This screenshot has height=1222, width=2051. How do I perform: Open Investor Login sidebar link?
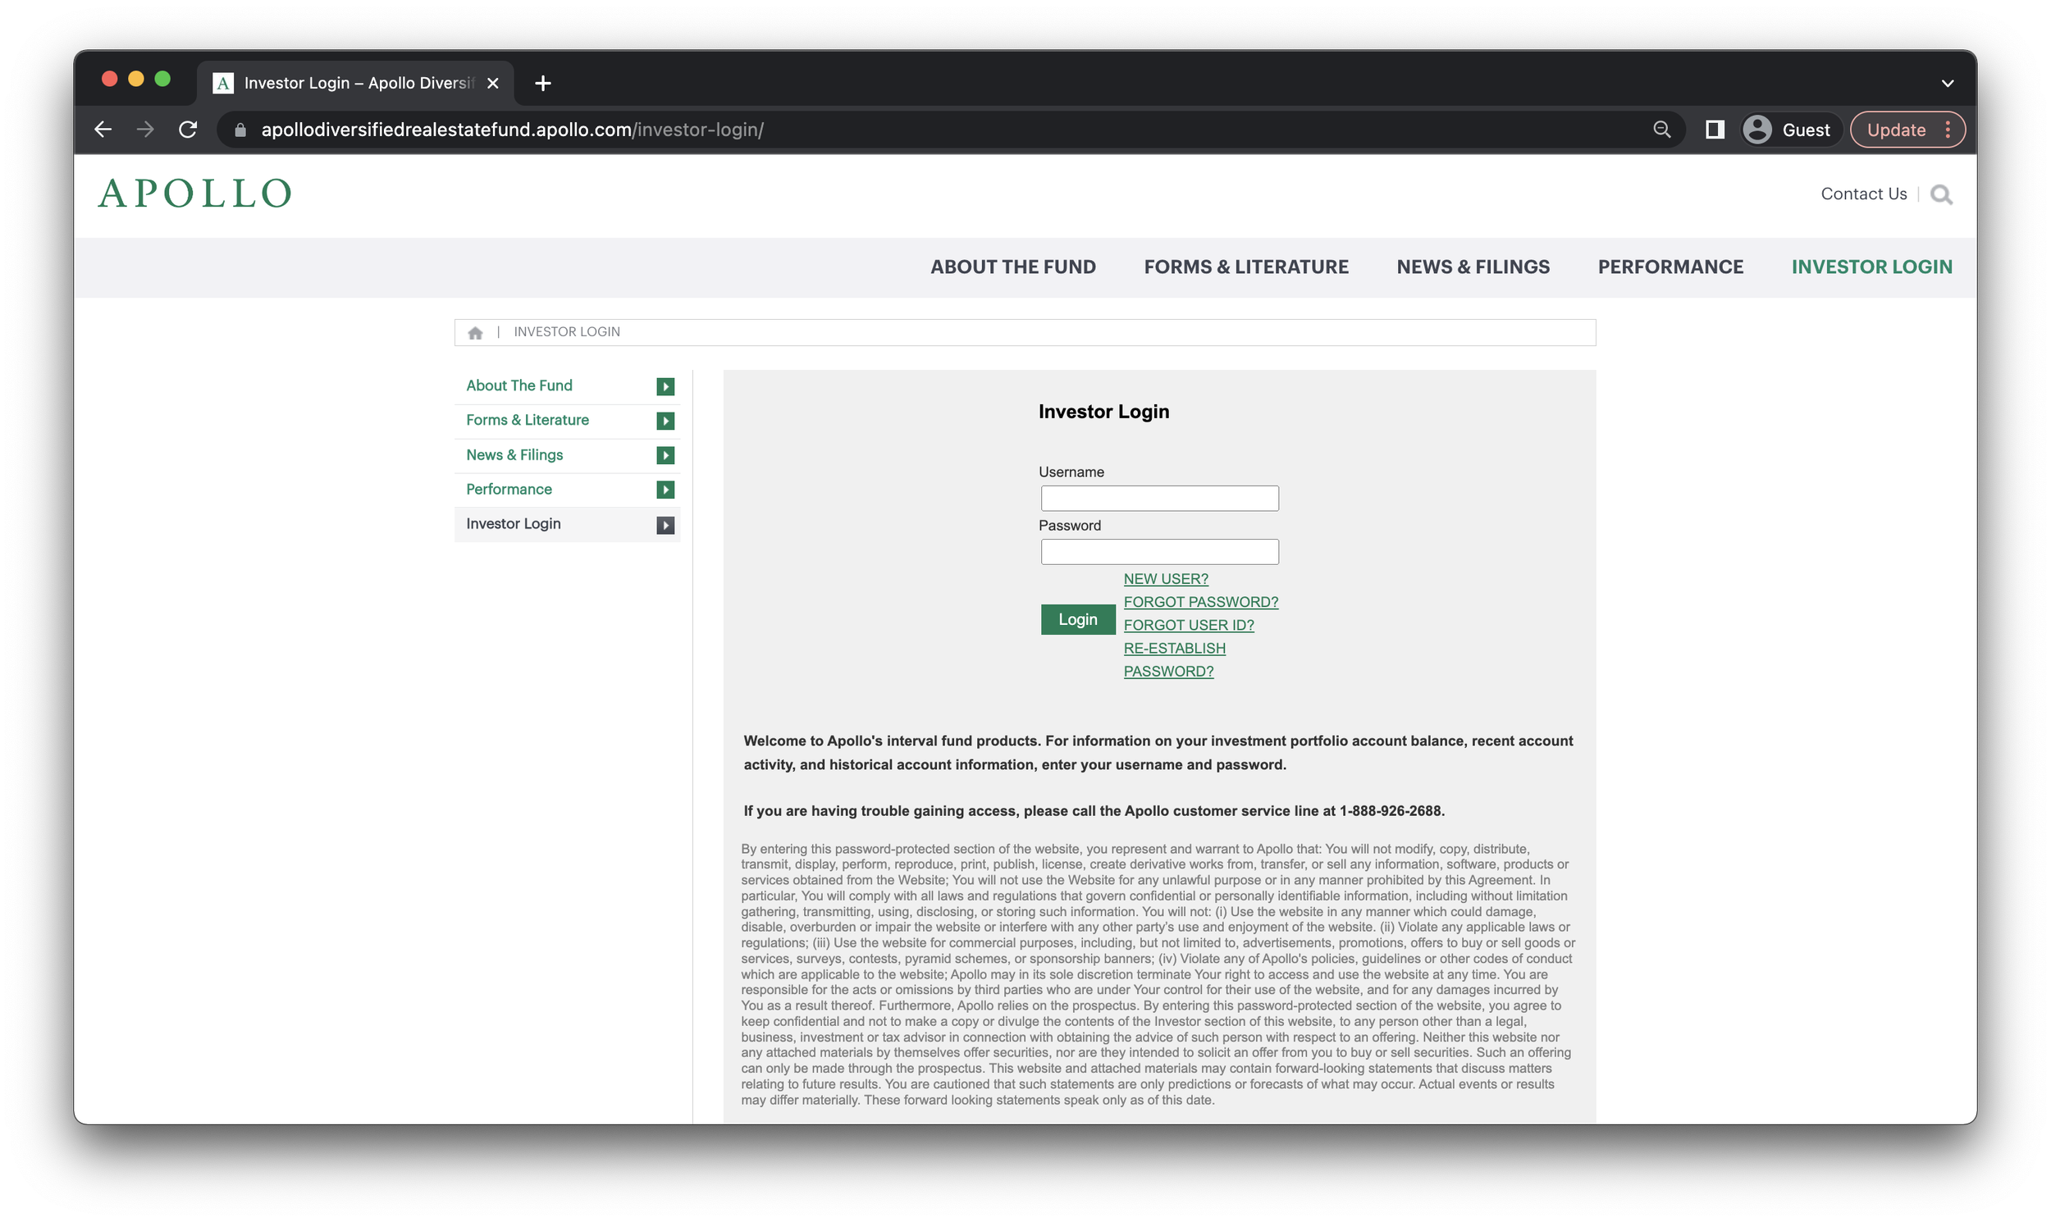[514, 524]
